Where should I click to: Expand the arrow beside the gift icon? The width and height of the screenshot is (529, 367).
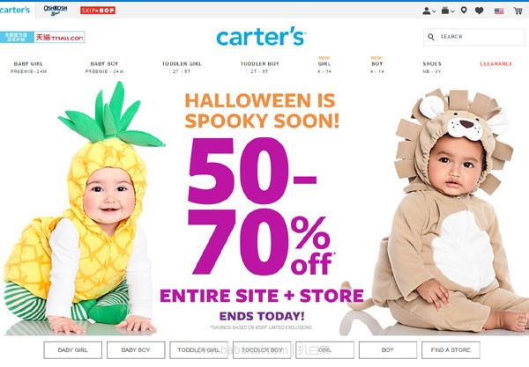click(x=452, y=11)
